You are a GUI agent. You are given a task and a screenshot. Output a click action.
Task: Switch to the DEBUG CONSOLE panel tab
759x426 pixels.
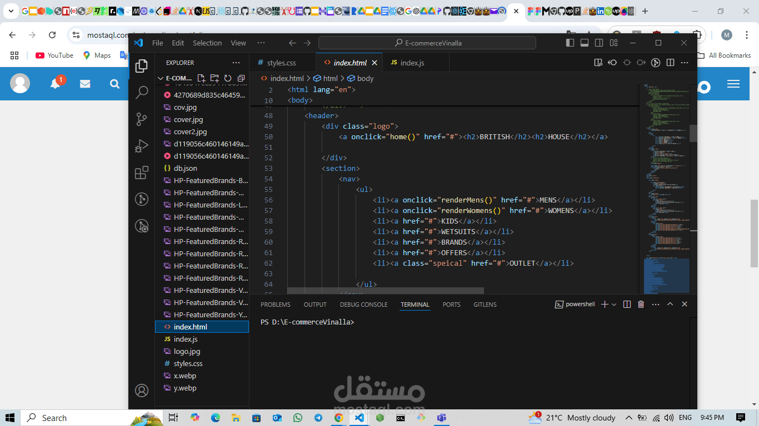pyautogui.click(x=363, y=305)
